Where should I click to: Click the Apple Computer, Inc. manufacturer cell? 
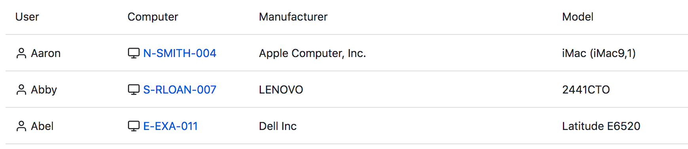[312, 53]
